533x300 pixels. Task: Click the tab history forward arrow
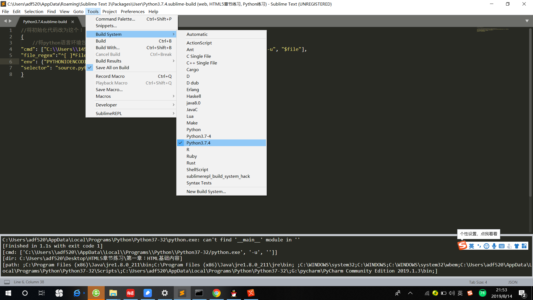pyautogui.click(x=10, y=21)
